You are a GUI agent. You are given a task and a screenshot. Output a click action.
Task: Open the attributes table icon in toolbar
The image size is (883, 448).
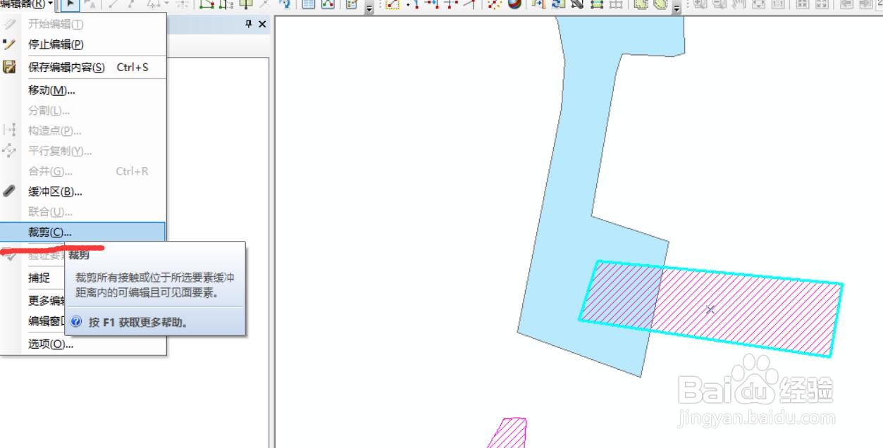tap(308, 4)
